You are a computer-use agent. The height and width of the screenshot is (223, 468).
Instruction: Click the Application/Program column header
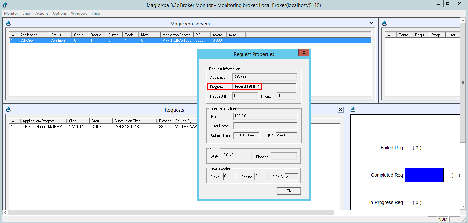pos(44,121)
